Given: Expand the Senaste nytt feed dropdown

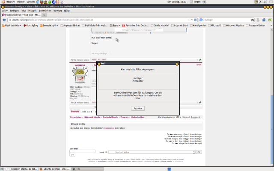Looking at the screenshot, I should click(49, 26).
